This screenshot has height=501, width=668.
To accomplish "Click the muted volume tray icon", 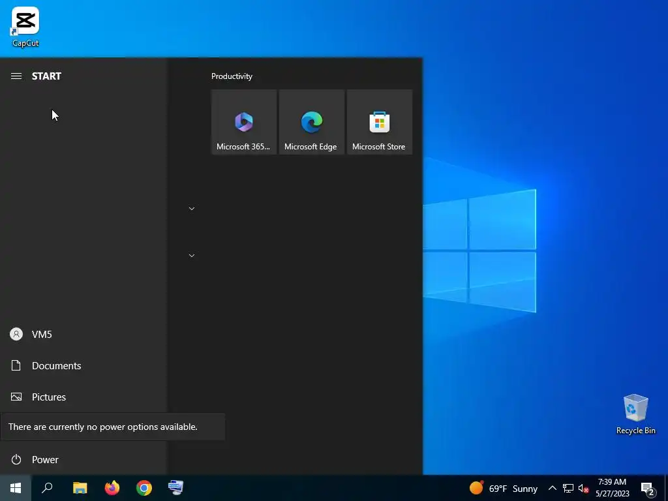I will [x=583, y=488].
